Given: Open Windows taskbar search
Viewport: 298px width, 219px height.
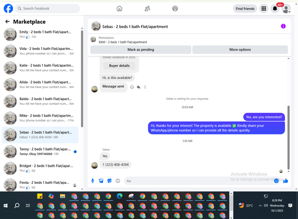Looking at the screenshot, I should (17, 205).
